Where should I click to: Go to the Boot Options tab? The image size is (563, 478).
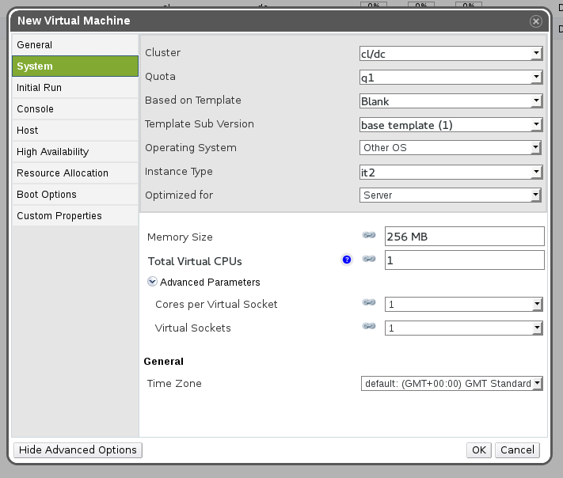(x=75, y=195)
